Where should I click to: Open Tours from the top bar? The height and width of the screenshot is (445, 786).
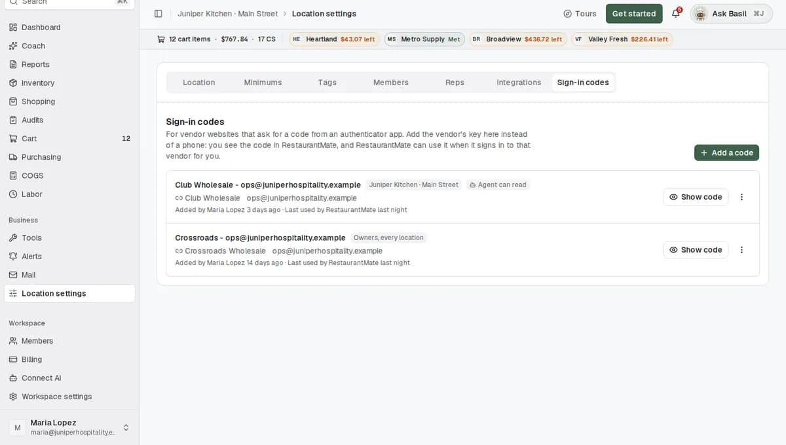coord(580,14)
